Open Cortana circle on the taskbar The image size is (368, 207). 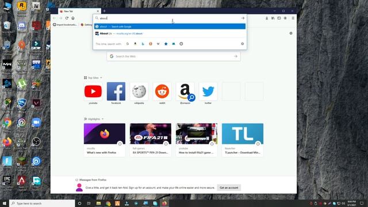coord(79,203)
